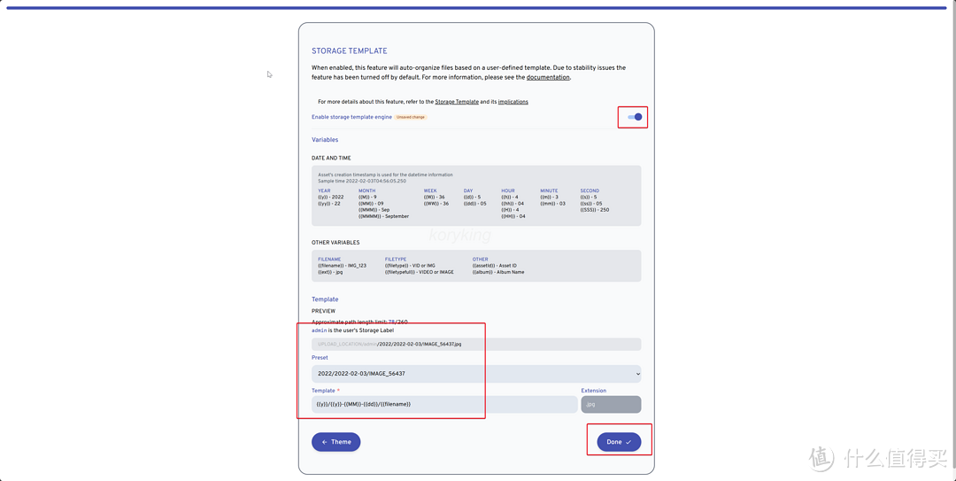This screenshot has height=481, width=956.
Task: Click the checkmark on the Done button
Action: [628, 442]
